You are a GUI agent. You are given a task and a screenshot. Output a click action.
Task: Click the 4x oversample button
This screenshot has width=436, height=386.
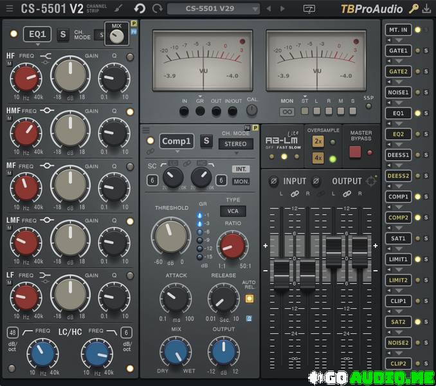[x=318, y=158]
